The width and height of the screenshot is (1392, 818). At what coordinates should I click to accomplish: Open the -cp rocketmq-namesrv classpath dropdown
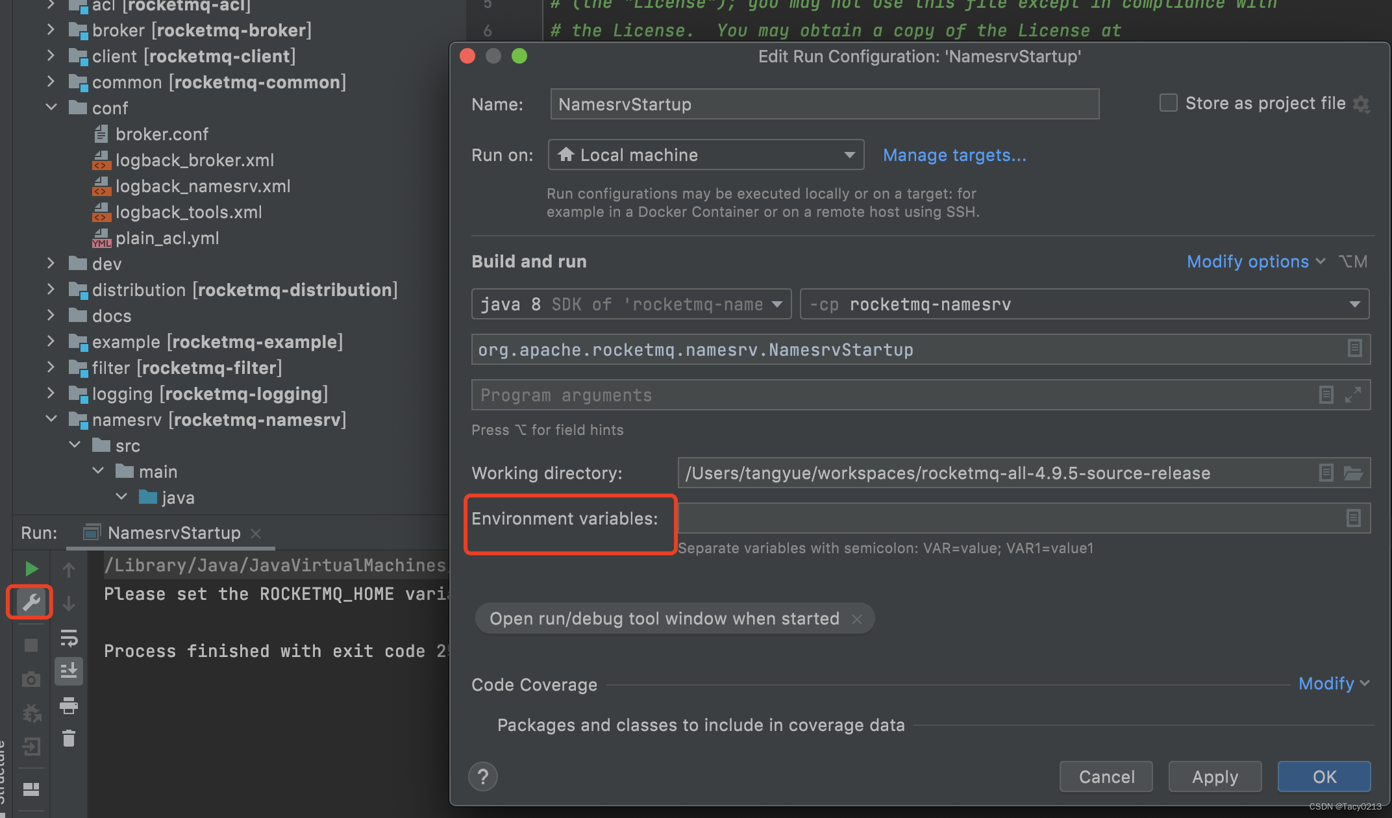[x=1084, y=304]
